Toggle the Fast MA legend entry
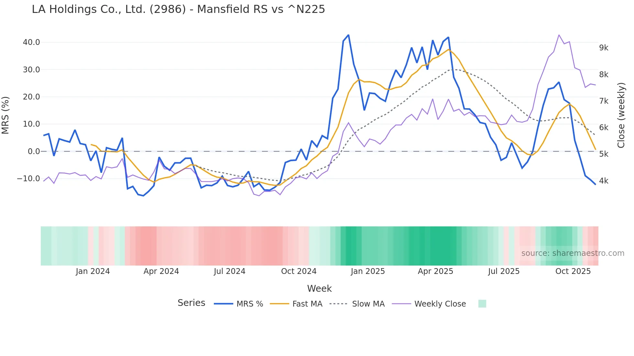The height and width of the screenshot is (356, 634). [296, 304]
